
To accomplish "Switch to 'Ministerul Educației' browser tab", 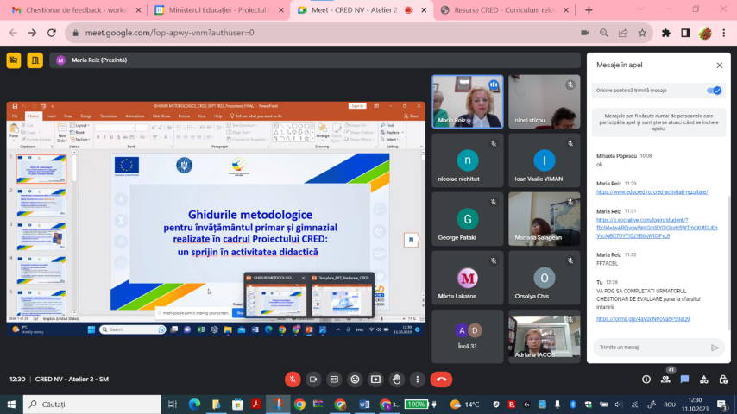I will [x=213, y=10].
